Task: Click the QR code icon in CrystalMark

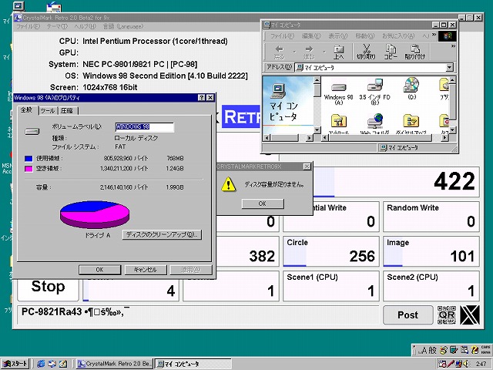Action: pyautogui.click(x=447, y=314)
